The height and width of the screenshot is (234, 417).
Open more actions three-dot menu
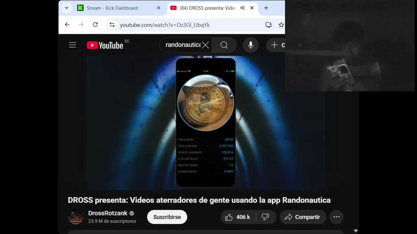coord(337,217)
